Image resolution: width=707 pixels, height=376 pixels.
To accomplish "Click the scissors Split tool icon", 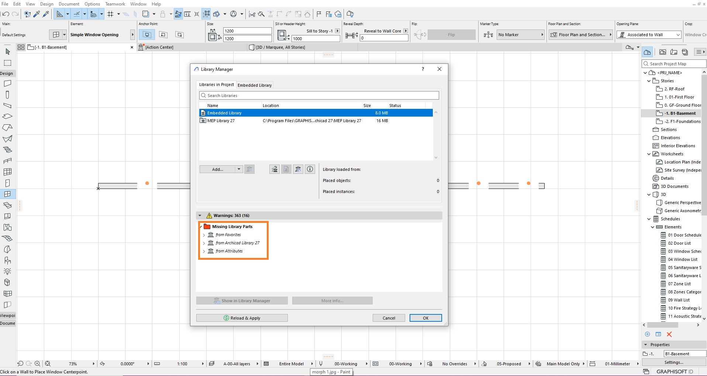I will [252, 14].
